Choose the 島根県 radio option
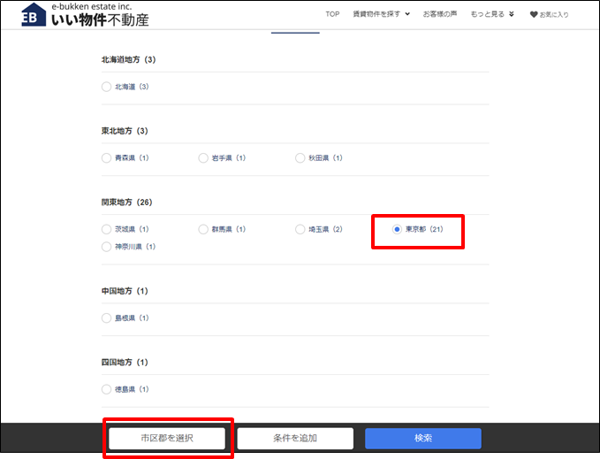 pos(107,318)
